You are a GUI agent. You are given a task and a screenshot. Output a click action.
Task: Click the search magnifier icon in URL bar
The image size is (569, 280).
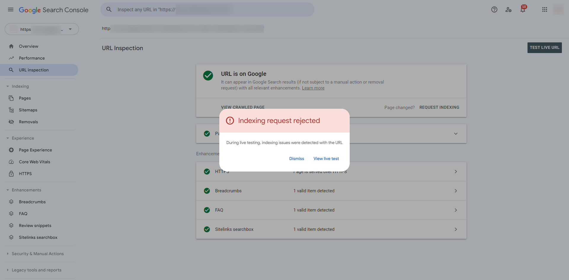(x=109, y=9)
